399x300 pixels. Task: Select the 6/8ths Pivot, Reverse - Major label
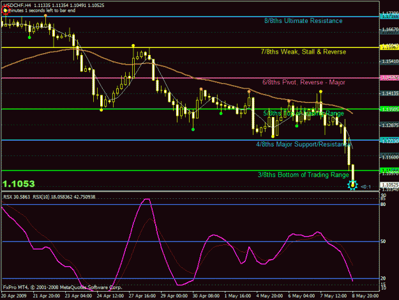click(304, 83)
